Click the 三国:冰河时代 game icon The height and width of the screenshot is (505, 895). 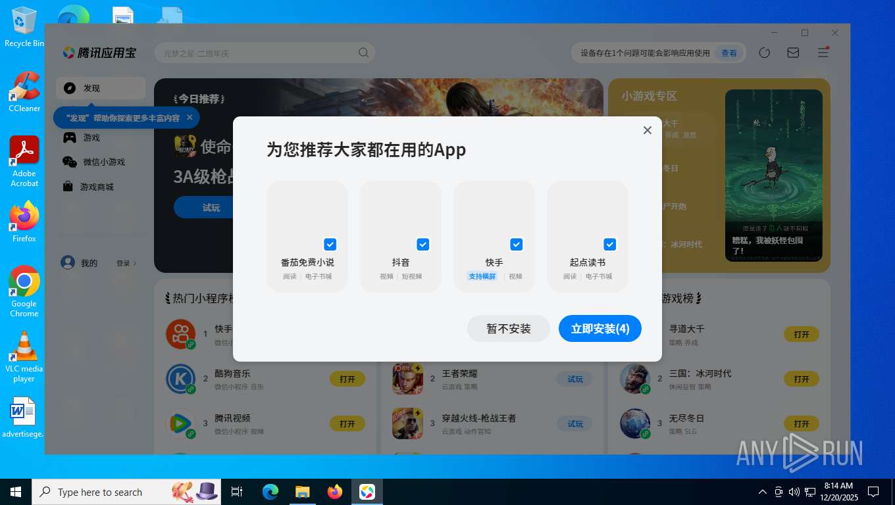635,379
